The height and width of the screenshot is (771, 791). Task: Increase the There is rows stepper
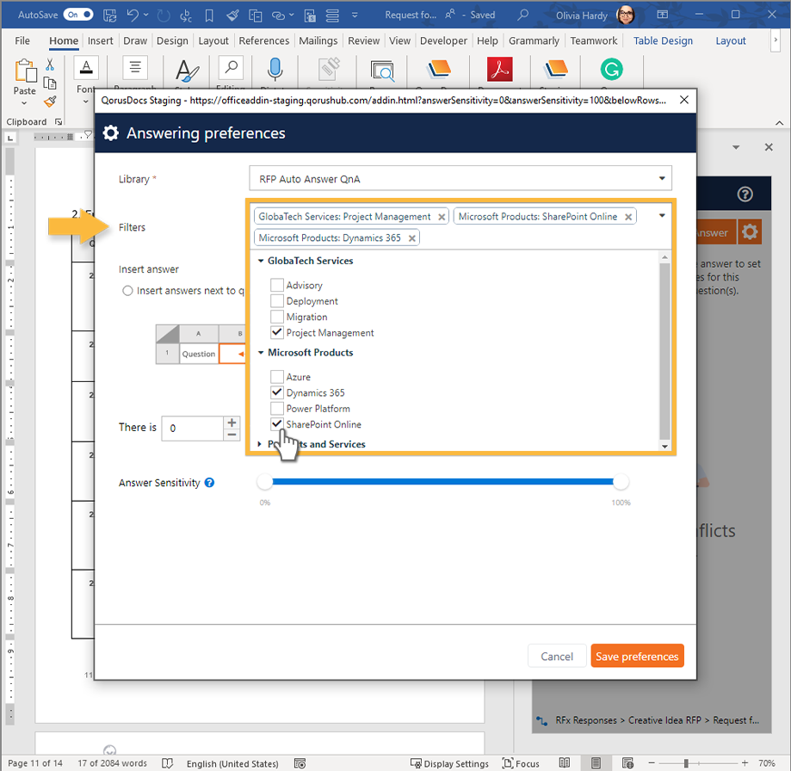[232, 422]
